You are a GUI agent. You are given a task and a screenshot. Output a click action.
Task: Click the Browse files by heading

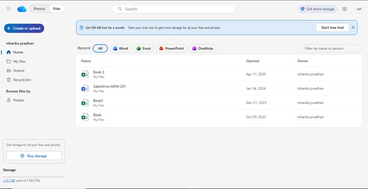pos(18,91)
